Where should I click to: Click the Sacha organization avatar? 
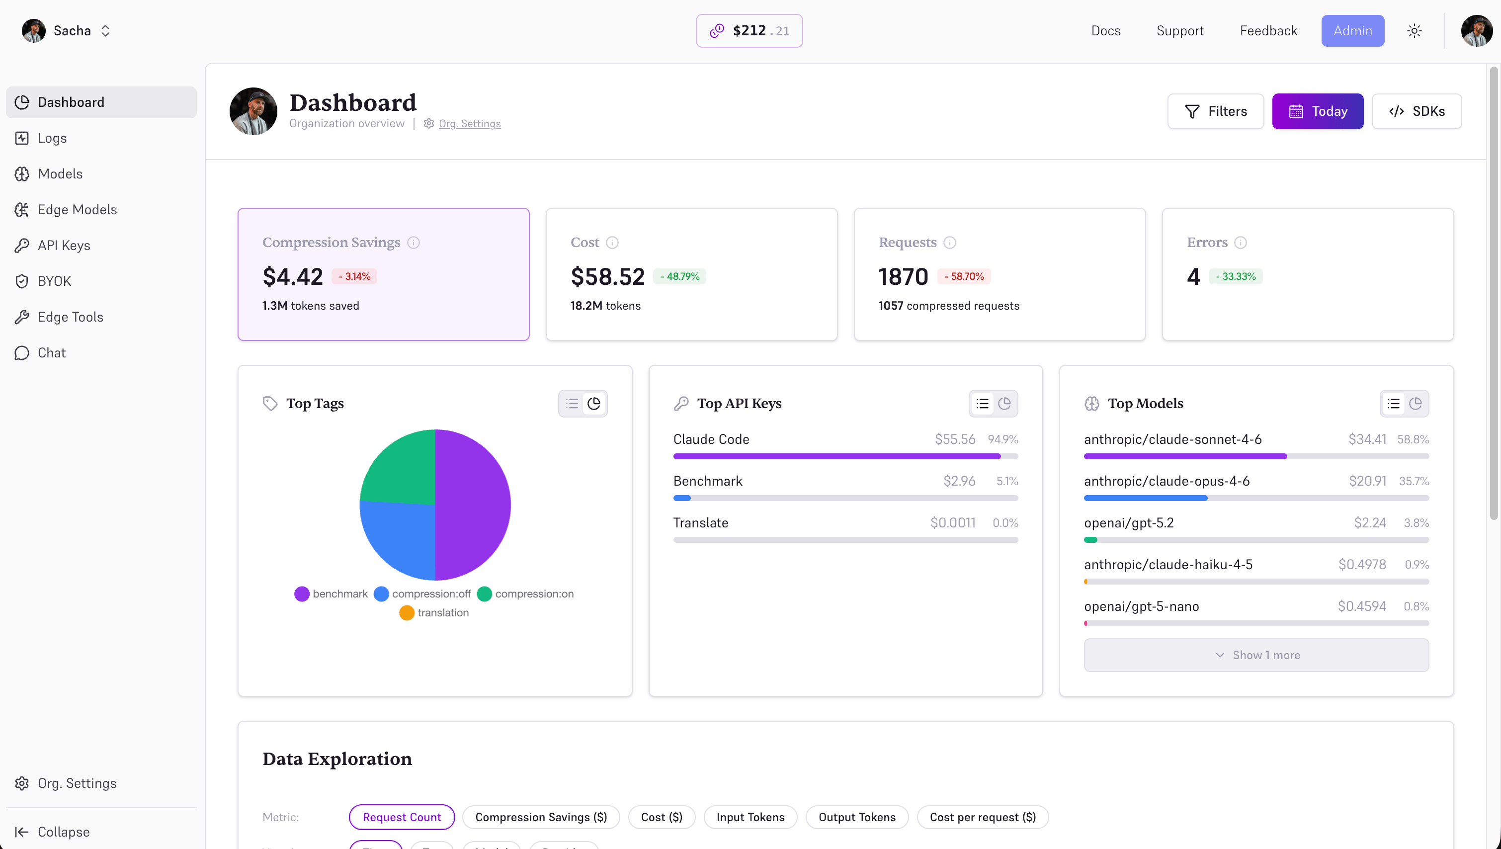(x=34, y=31)
